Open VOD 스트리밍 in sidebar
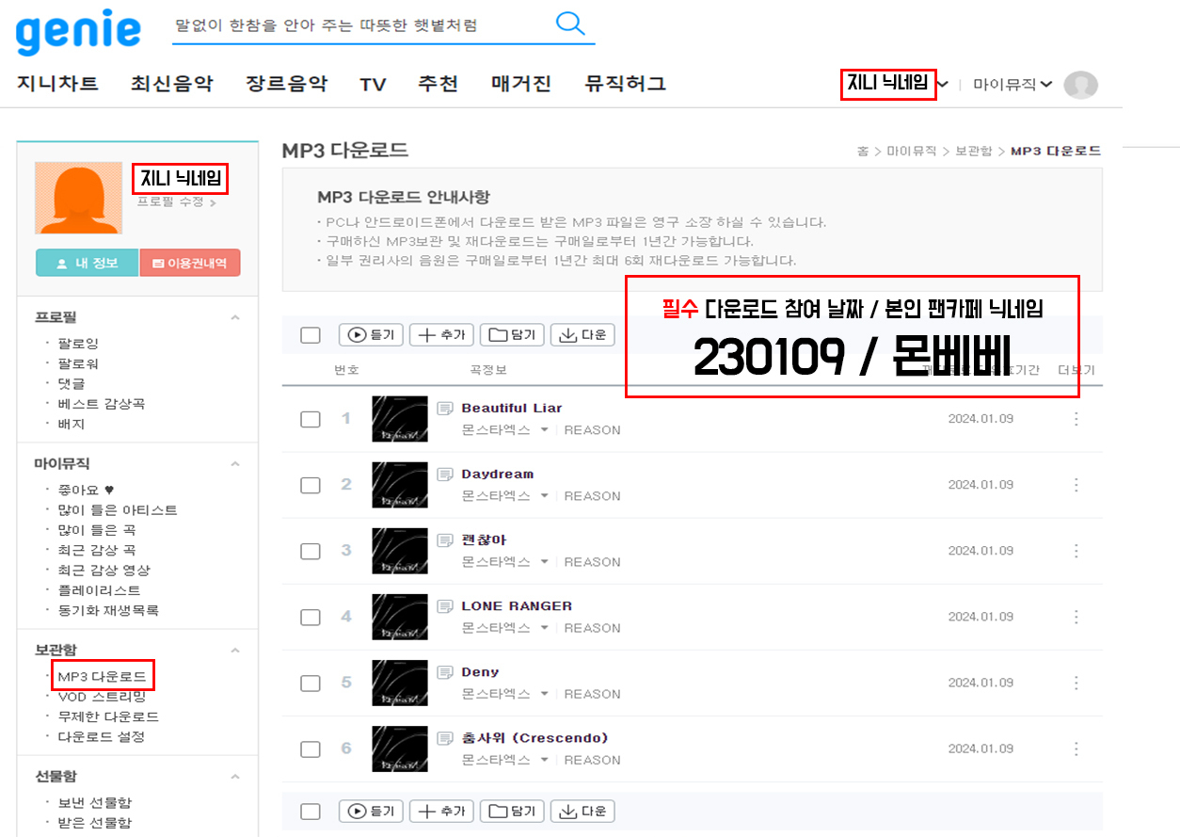 (102, 697)
